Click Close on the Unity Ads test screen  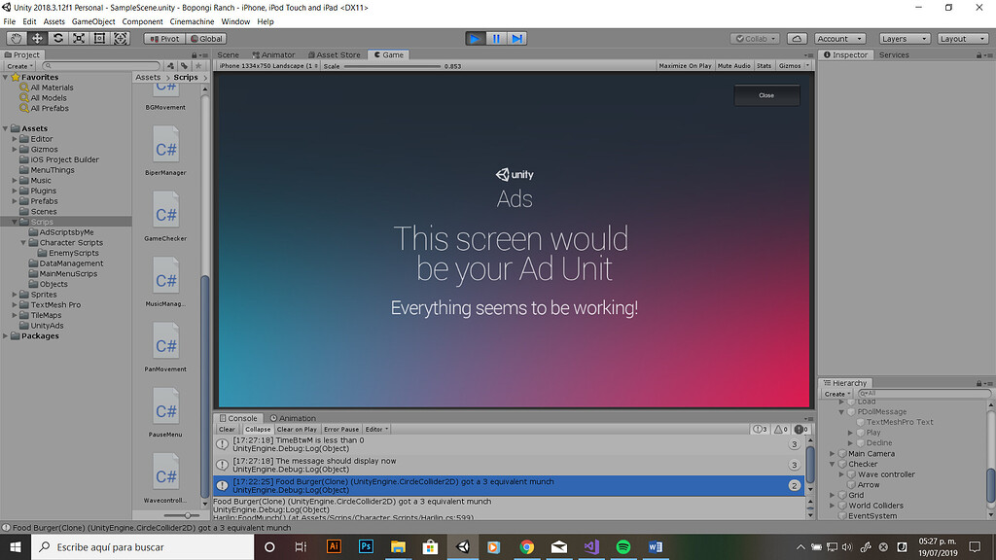pyautogui.click(x=766, y=95)
